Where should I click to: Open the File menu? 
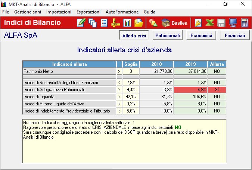6,12
